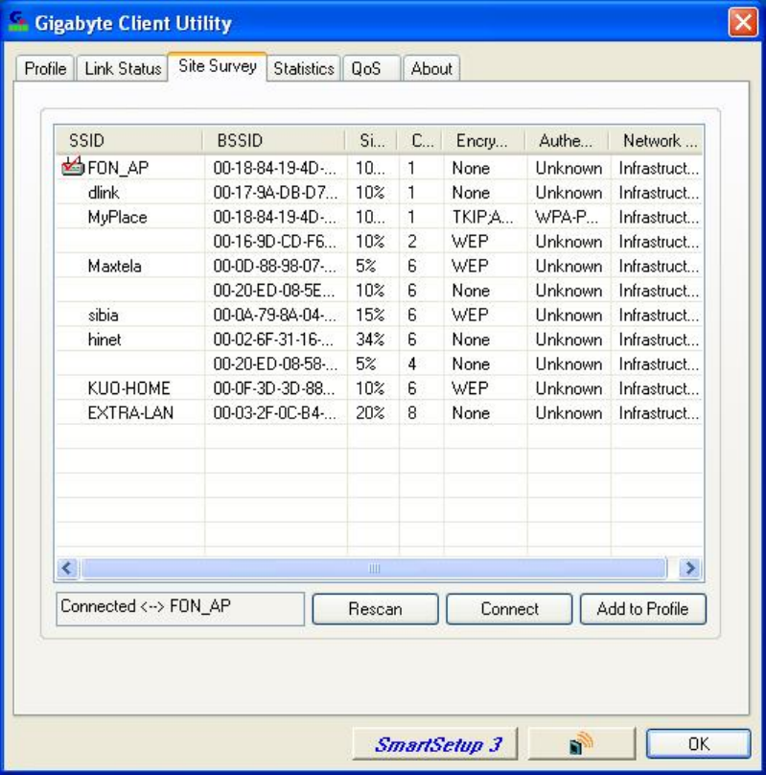Click channel 4 cell

pos(412,364)
